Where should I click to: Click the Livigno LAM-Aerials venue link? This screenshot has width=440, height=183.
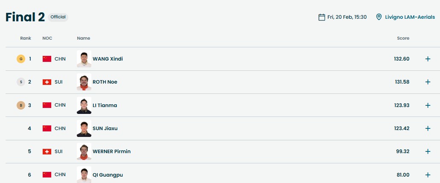[x=410, y=17]
